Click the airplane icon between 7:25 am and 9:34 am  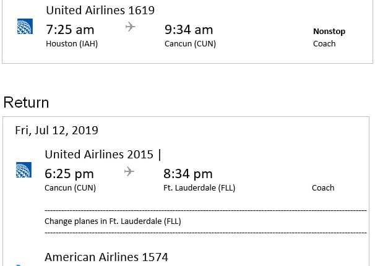pyautogui.click(x=130, y=27)
